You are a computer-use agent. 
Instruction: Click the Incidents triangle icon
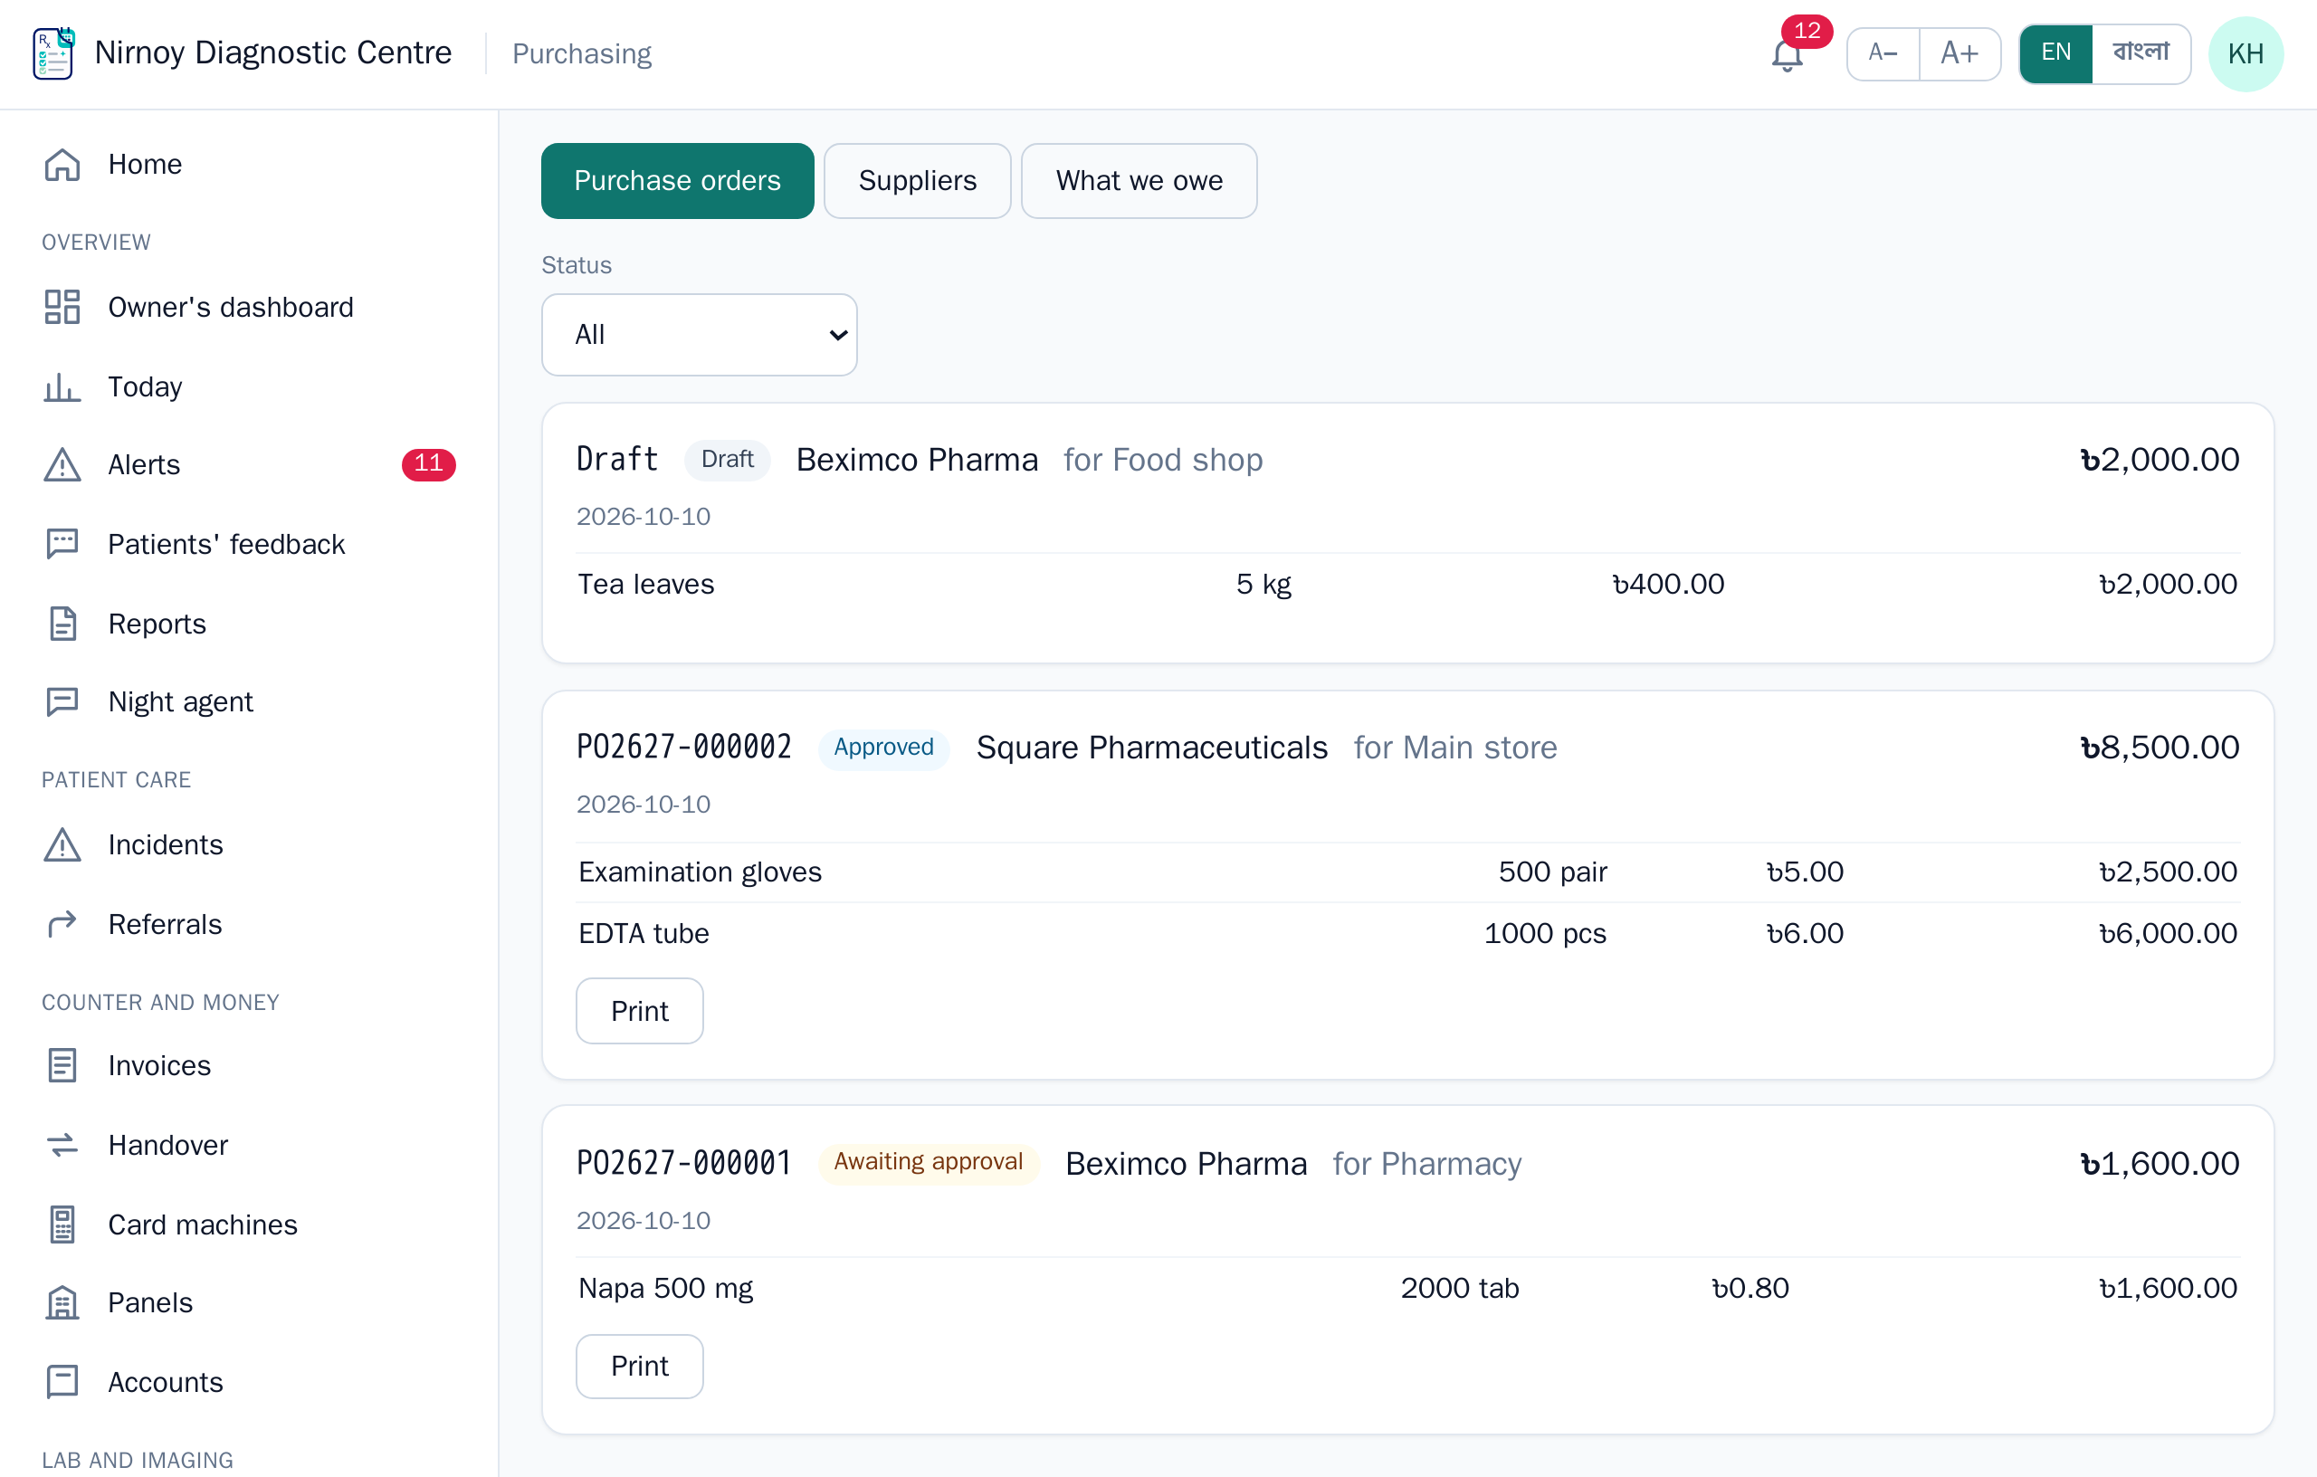point(62,844)
